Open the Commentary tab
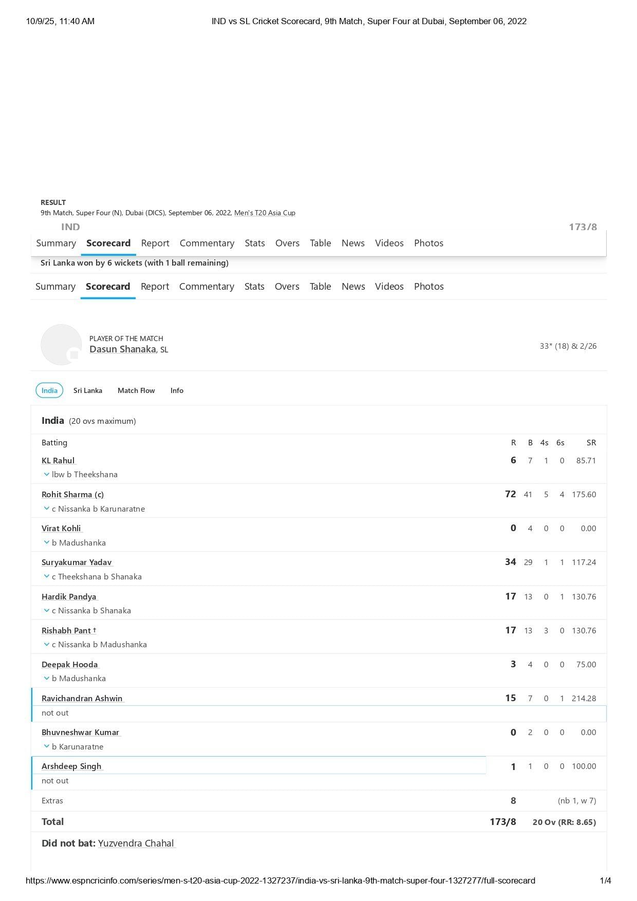The width and height of the screenshot is (637, 901). (207, 287)
